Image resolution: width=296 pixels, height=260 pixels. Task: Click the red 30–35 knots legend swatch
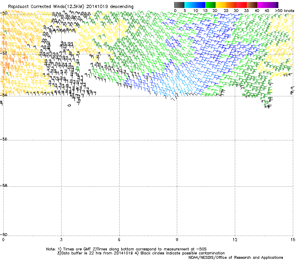242,5
